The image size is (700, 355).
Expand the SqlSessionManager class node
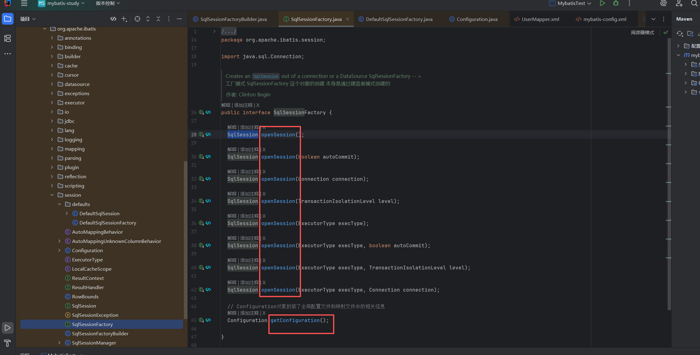click(x=59, y=343)
